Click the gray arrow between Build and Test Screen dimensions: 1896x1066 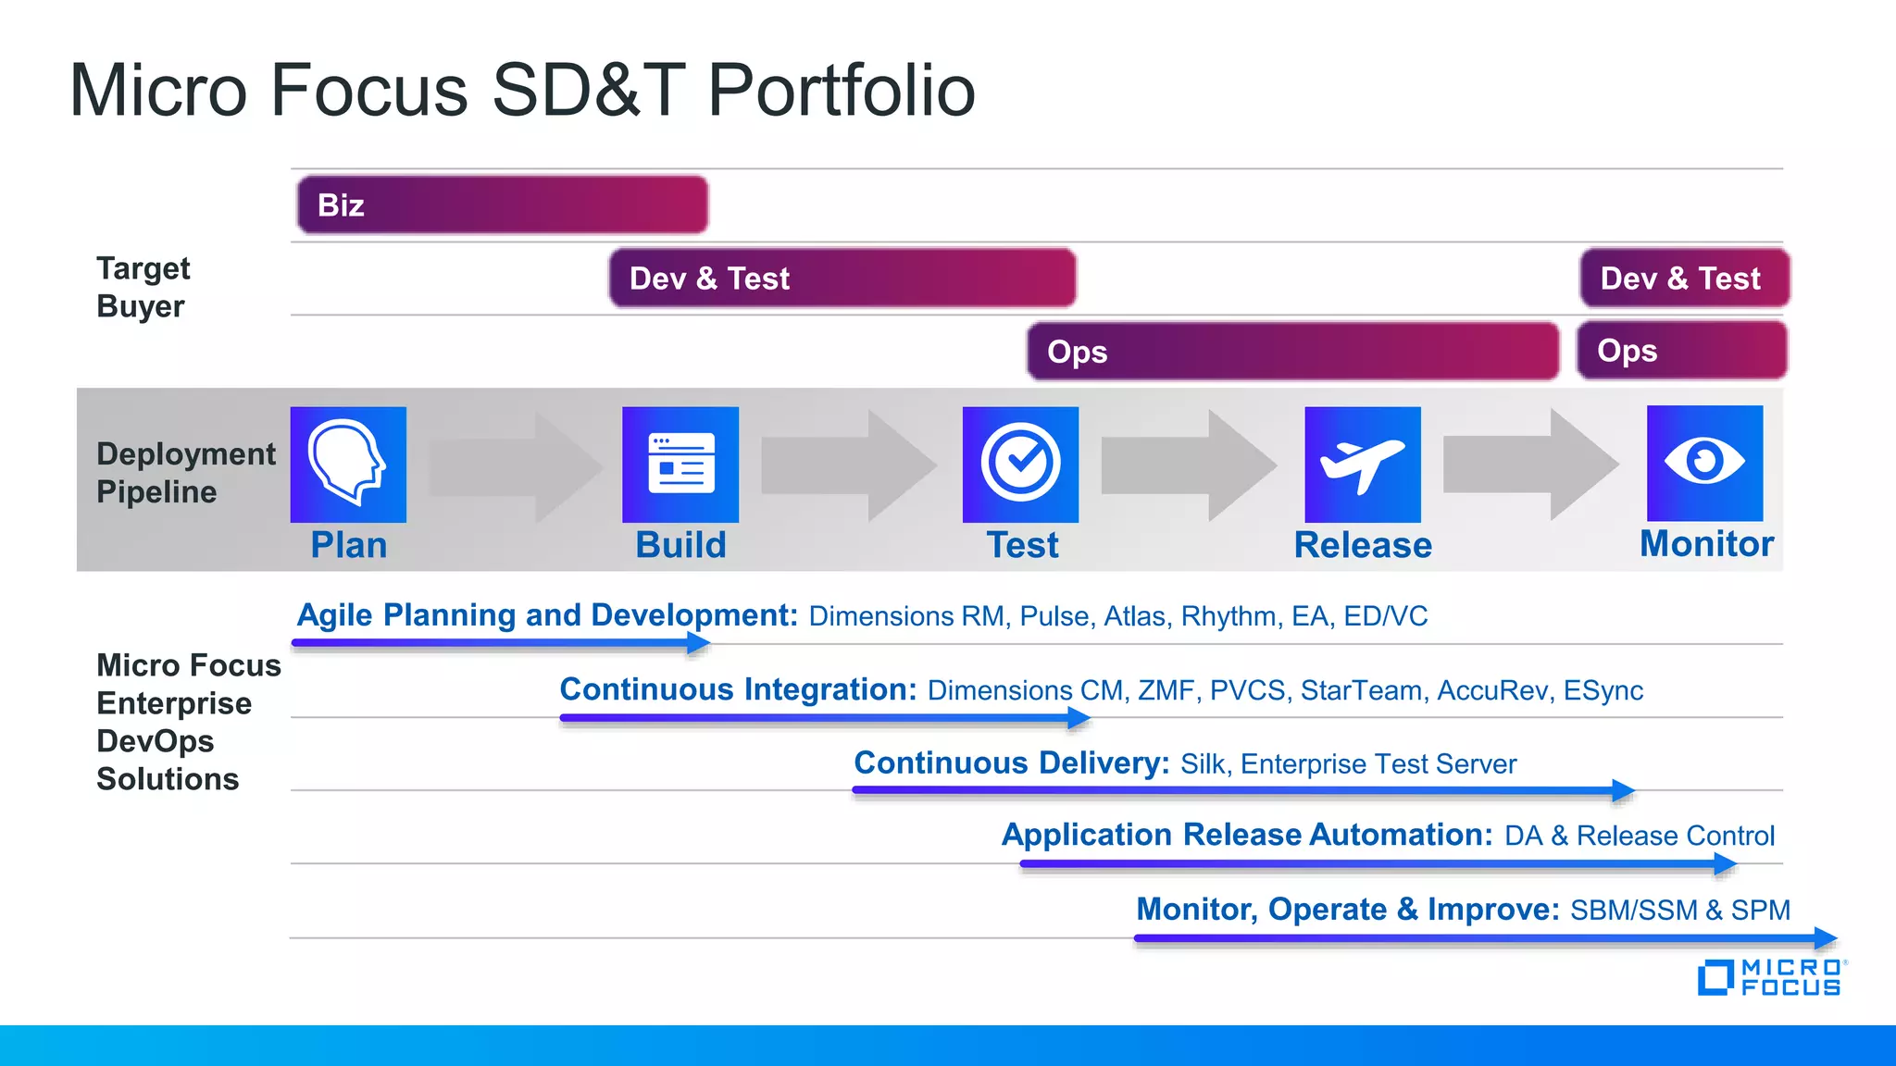click(848, 465)
